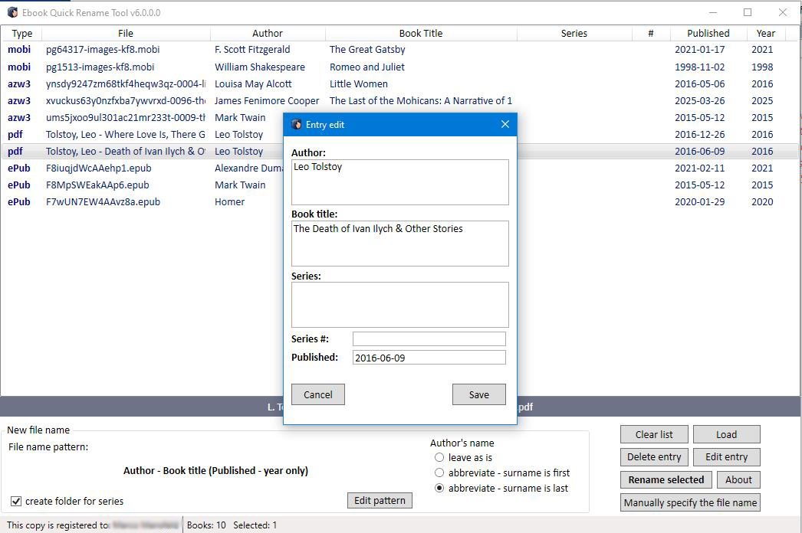
Task: Sort the list by the Author column
Action: point(267,33)
